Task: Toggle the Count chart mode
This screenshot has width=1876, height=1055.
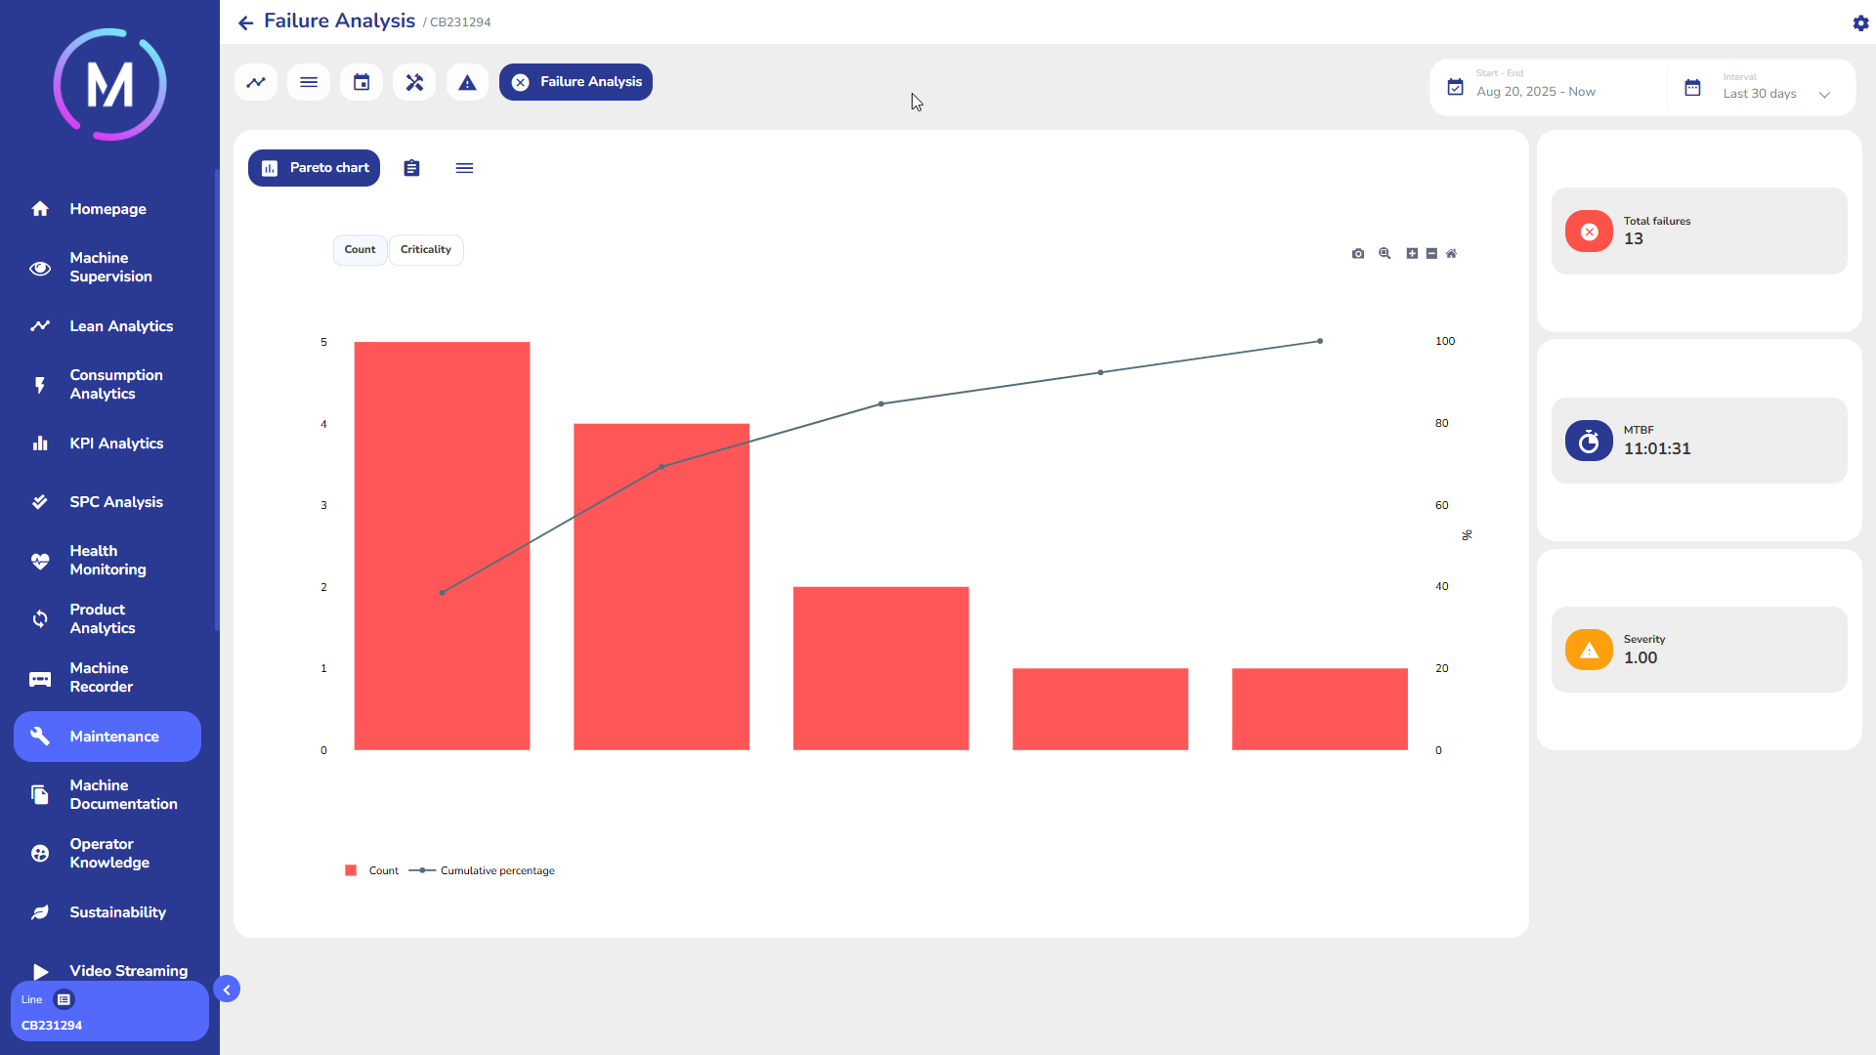Action: coord(360,250)
